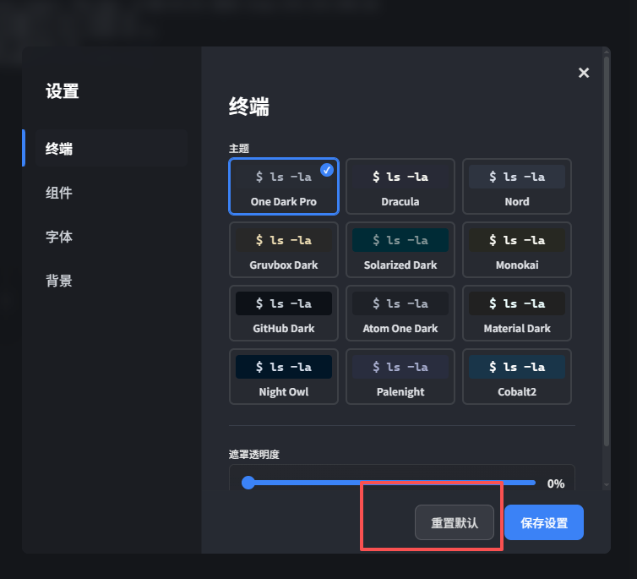Pick the Atom One Dark theme

click(400, 313)
